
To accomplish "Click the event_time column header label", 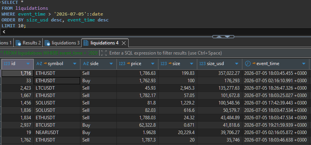I will 268,64.
